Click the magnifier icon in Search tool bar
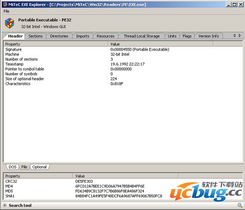245x210 pixels. click(x=240, y=205)
